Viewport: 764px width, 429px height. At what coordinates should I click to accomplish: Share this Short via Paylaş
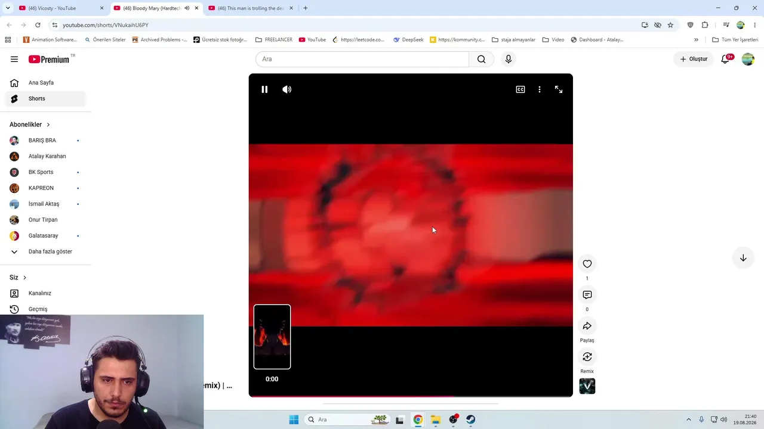click(587, 326)
